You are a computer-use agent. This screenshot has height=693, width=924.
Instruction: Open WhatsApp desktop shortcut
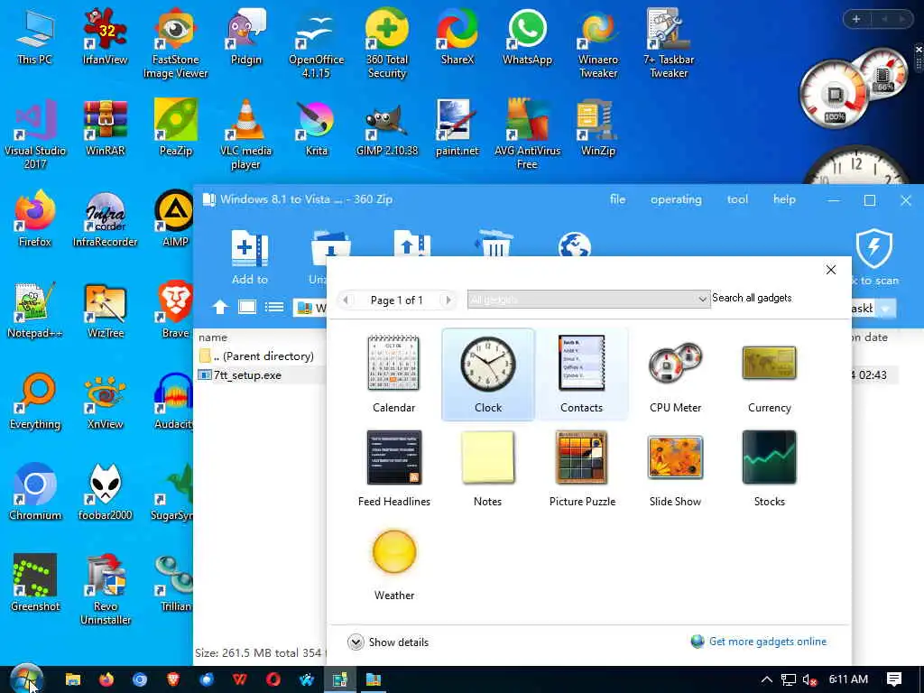point(527,36)
